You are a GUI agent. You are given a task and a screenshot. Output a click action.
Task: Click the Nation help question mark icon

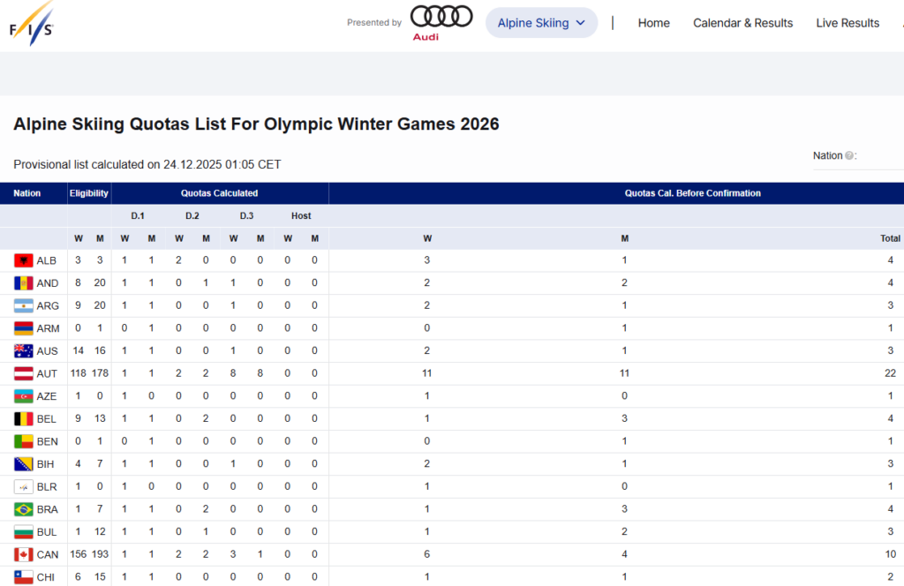click(x=849, y=156)
